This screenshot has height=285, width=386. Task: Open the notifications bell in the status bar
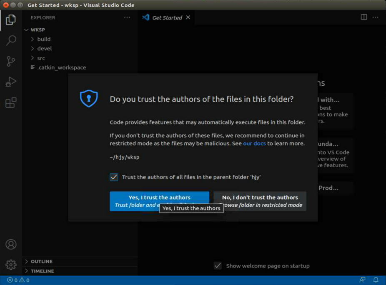(x=376, y=280)
